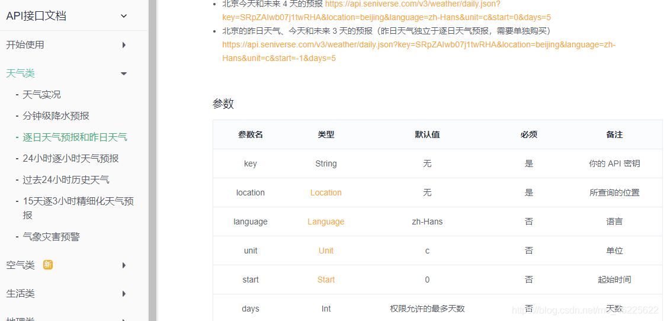Follow the Location type link
Screen dimensions: 664x321
[x=326, y=192]
